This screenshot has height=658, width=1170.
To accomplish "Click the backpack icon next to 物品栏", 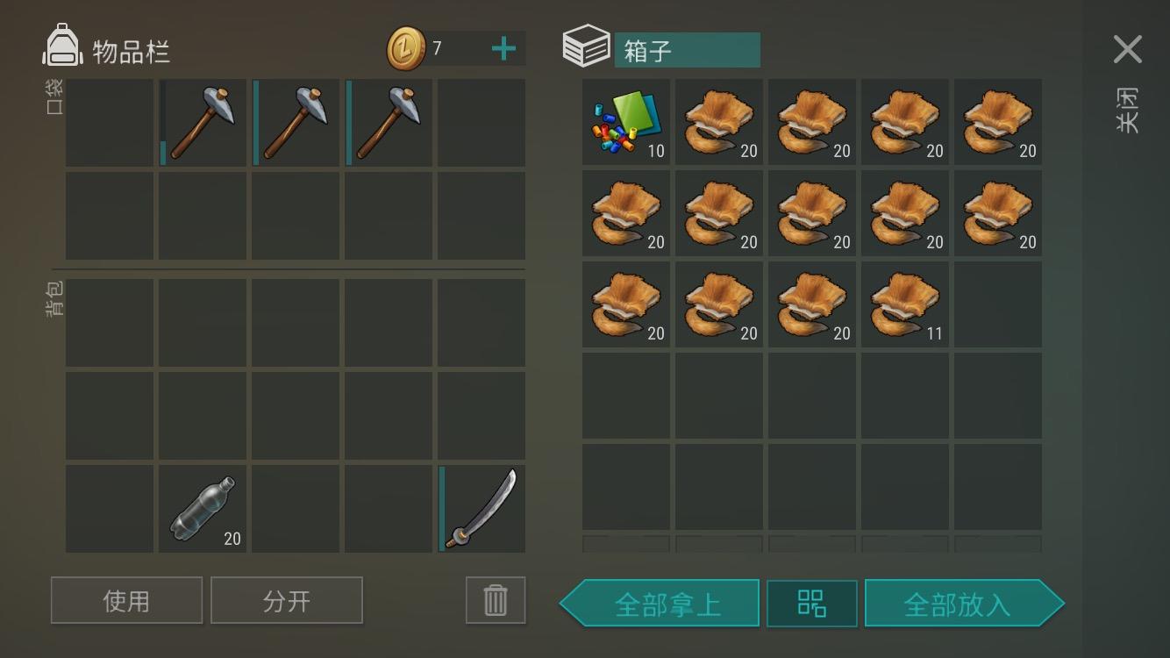I will coord(62,45).
